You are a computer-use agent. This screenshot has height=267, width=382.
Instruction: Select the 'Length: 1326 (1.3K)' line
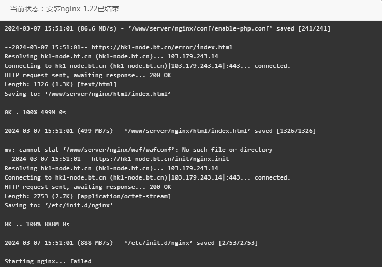click(x=61, y=84)
